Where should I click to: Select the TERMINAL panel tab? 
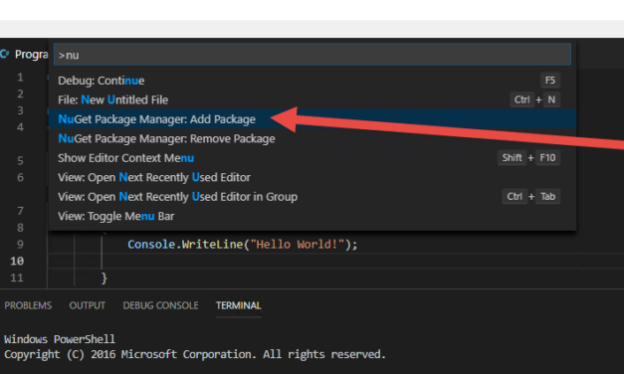(239, 305)
